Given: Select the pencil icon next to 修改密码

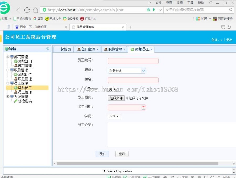Looking at the screenshot, I should click(x=16, y=101).
